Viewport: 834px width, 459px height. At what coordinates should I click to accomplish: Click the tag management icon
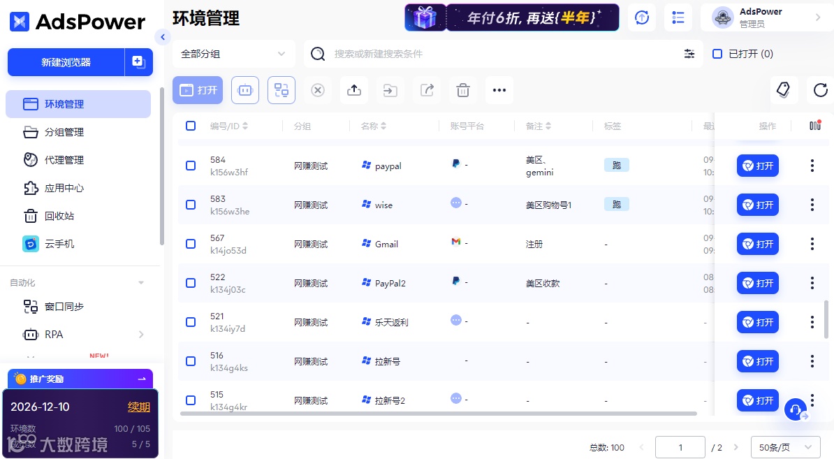[784, 90]
